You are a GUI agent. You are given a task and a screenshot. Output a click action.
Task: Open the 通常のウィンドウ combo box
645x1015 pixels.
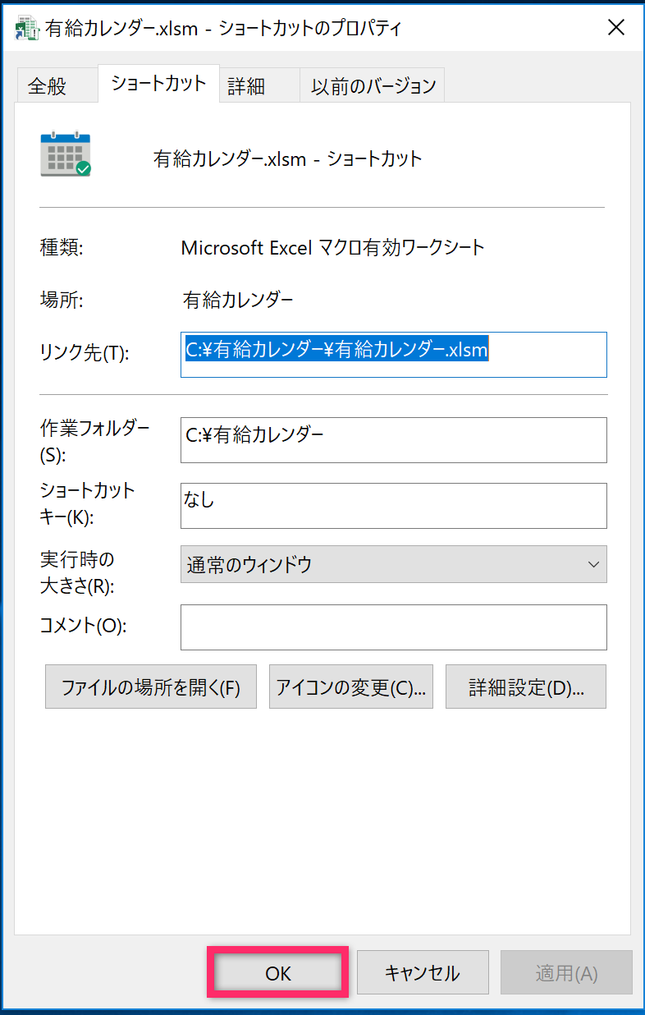pyautogui.click(x=393, y=564)
